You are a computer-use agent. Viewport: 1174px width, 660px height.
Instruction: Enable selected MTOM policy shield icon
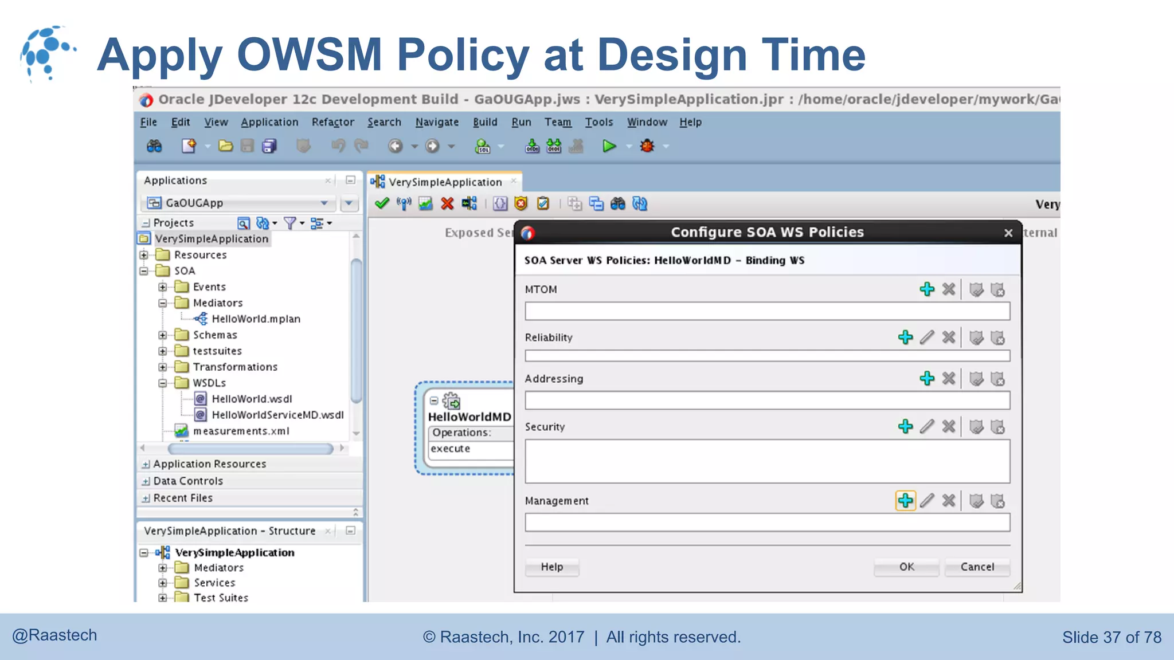pyautogui.click(x=976, y=289)
